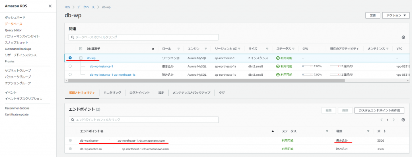Screen dimensions: 412x157
Task: Click CPU bar of db-wp-instance-1 row
Action: pos(308,66)
